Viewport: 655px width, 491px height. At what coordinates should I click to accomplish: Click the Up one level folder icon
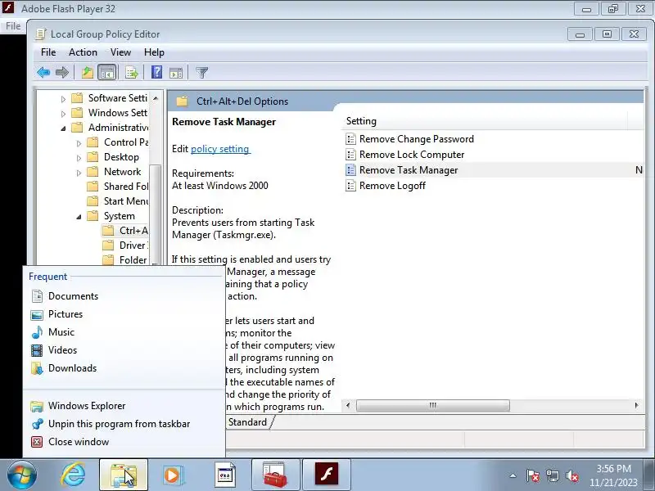coord(88,73)
